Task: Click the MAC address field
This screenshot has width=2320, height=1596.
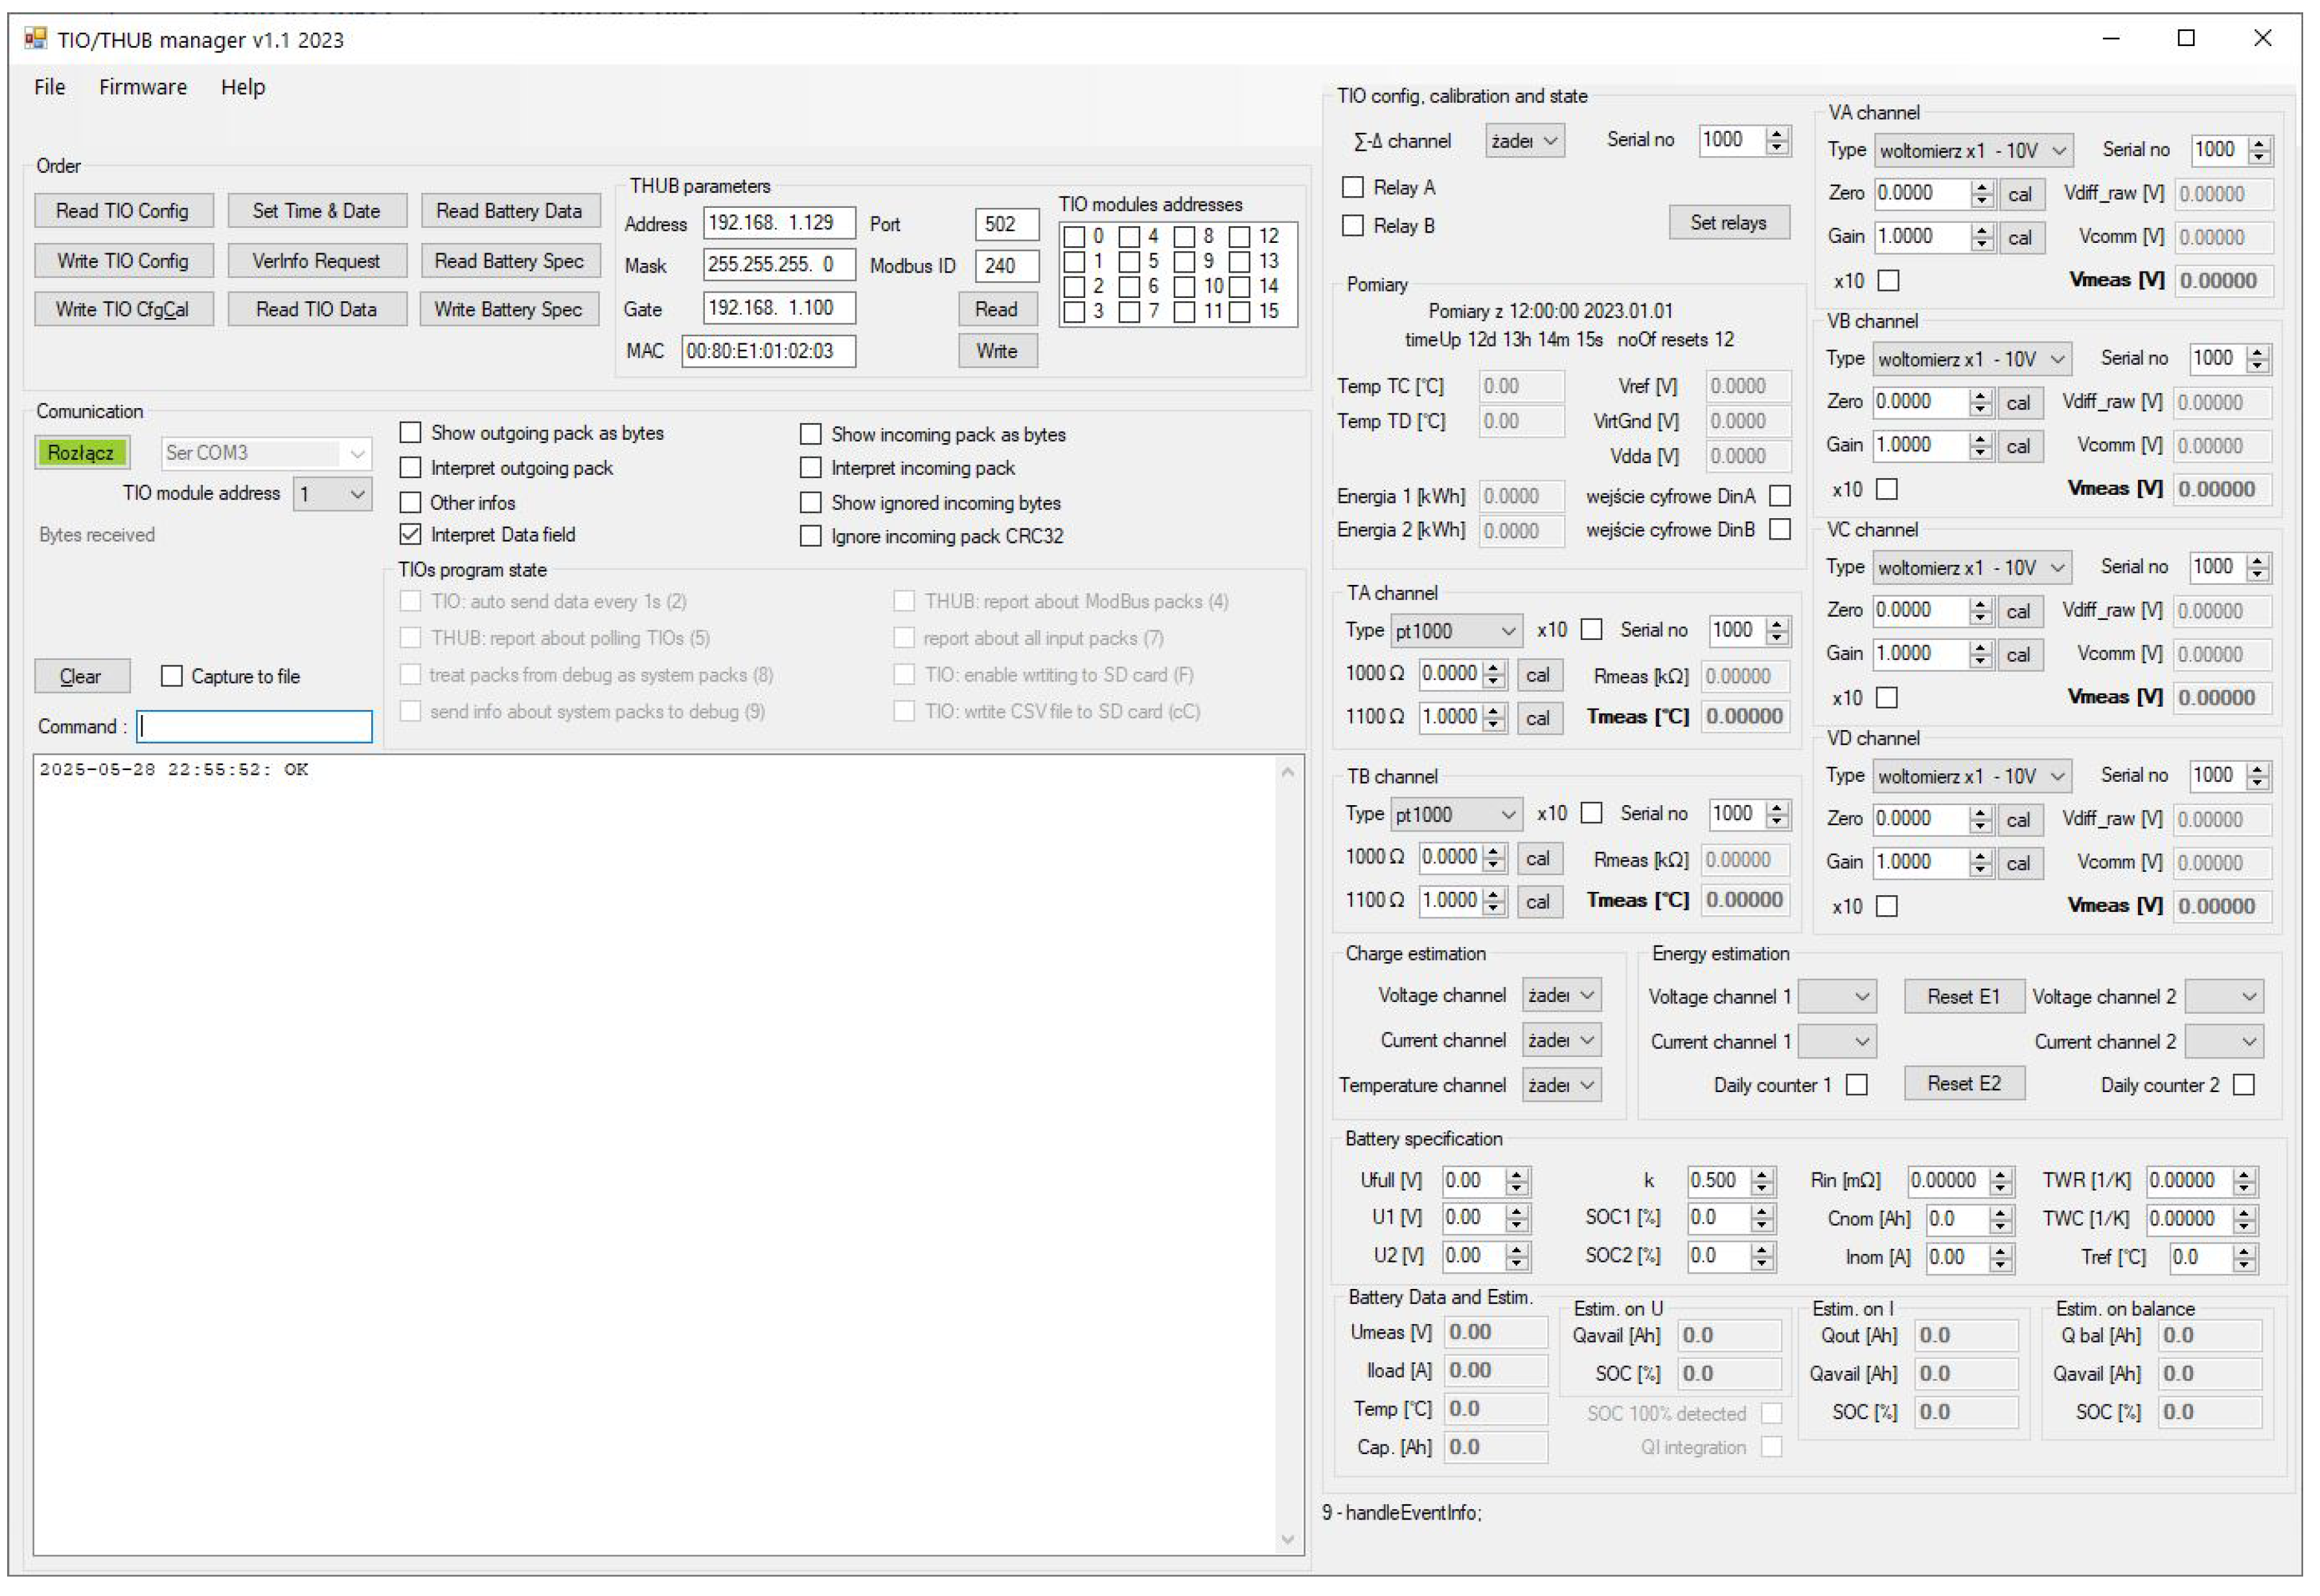Action: (770, 352)
